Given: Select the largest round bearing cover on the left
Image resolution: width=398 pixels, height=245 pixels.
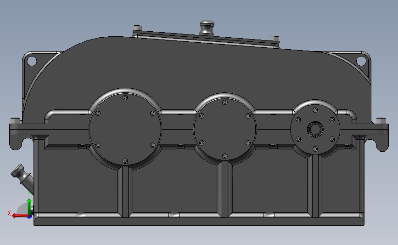Looking at the screenshot, I should click(125, 129).
